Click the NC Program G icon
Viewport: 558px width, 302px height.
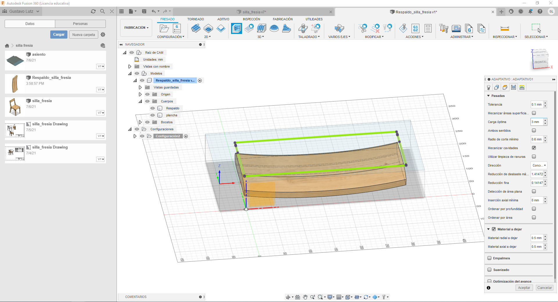(177, 28)
